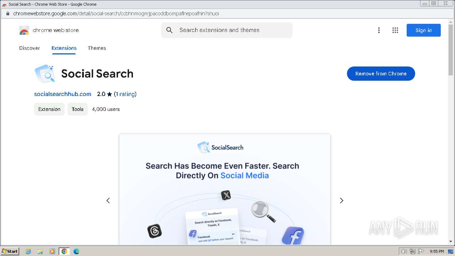Click the lock icon in address bar

tap(7, 14)
